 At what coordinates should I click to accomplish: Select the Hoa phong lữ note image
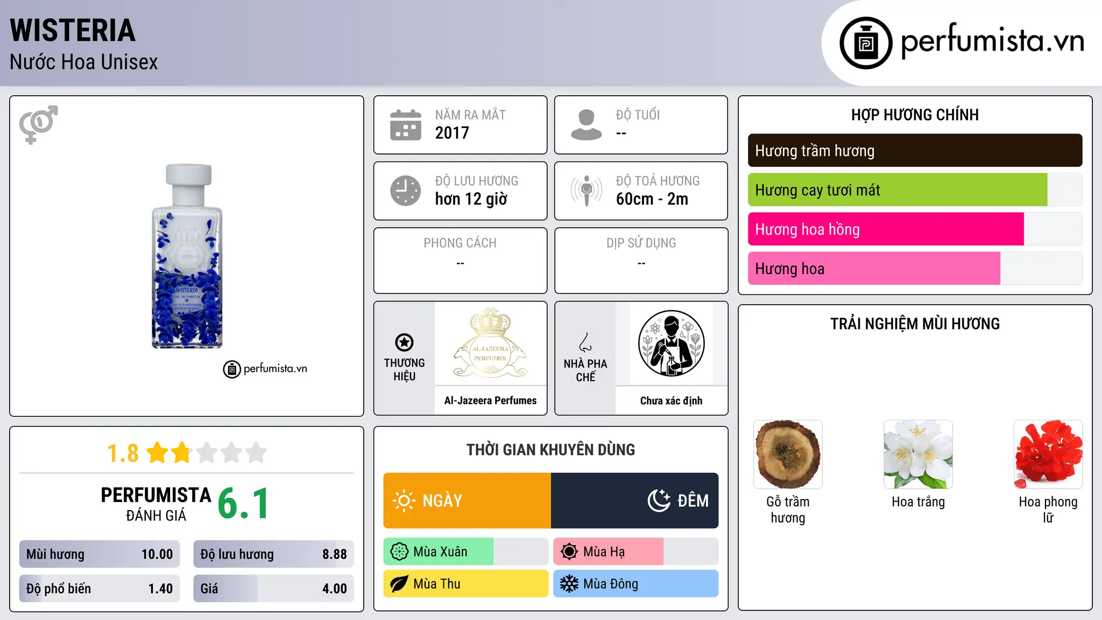coord(1048,454)
